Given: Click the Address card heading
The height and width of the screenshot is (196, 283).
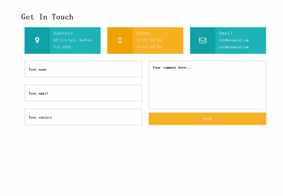Looking at the screenshot, I should [x=63, y=33].
